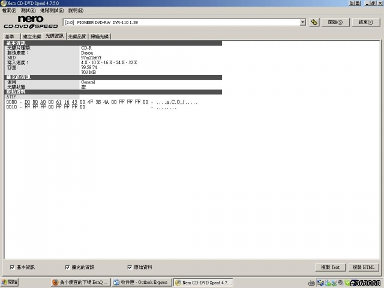
Task: Select the 光碟資訊 tab
Action: point(55,36)
